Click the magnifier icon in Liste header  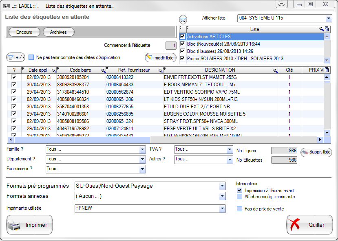[x=321, y=29]
